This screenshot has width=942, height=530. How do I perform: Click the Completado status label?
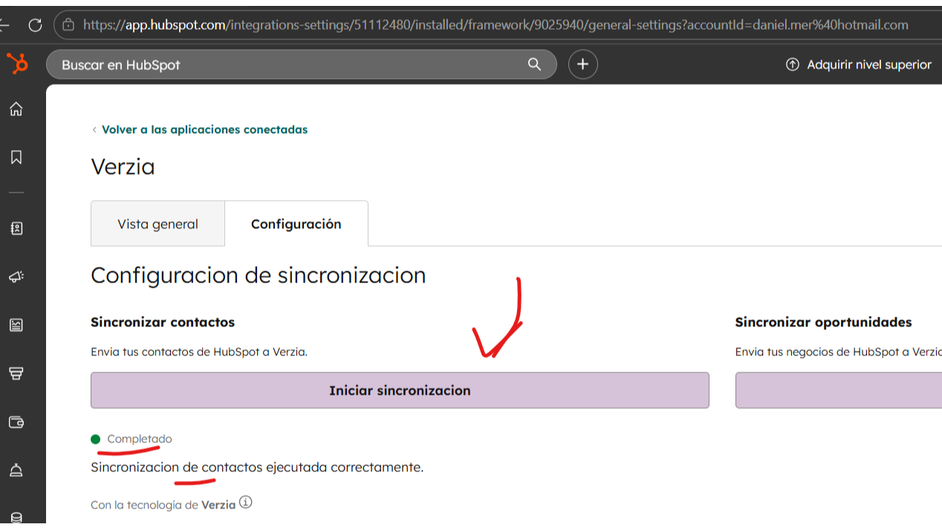pyautogui.click(x=140, y=439)
